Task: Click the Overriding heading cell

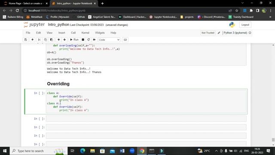Action: pos(58,84)
